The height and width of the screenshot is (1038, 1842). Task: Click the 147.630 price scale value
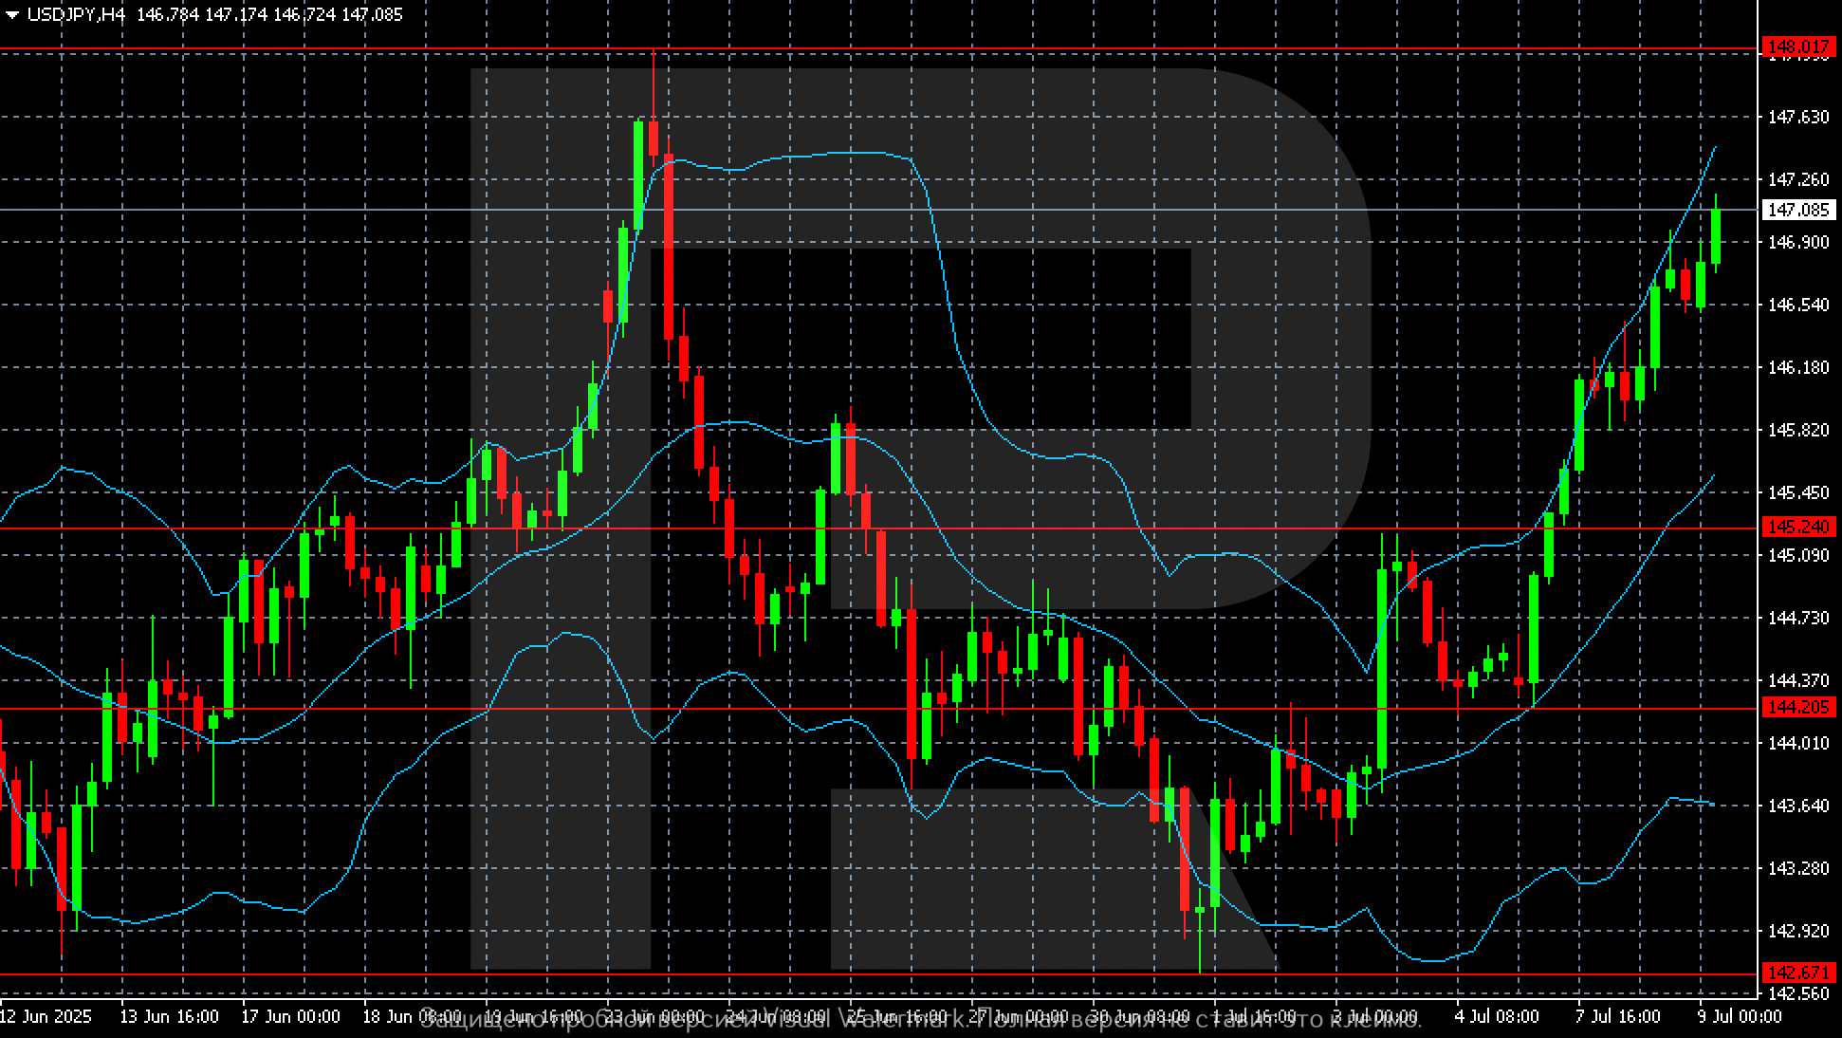[1798, 117]
